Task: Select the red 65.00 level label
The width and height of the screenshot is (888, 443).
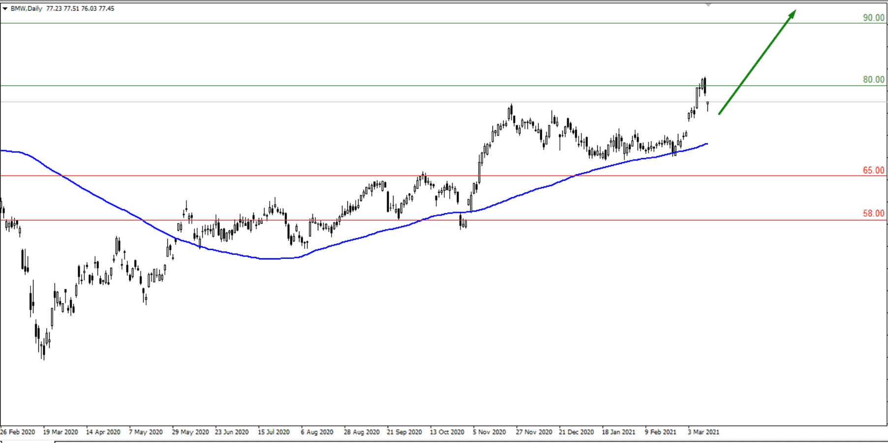Action: click(873, 171)
